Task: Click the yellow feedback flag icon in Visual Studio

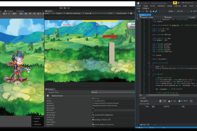Action: point(175,3)
